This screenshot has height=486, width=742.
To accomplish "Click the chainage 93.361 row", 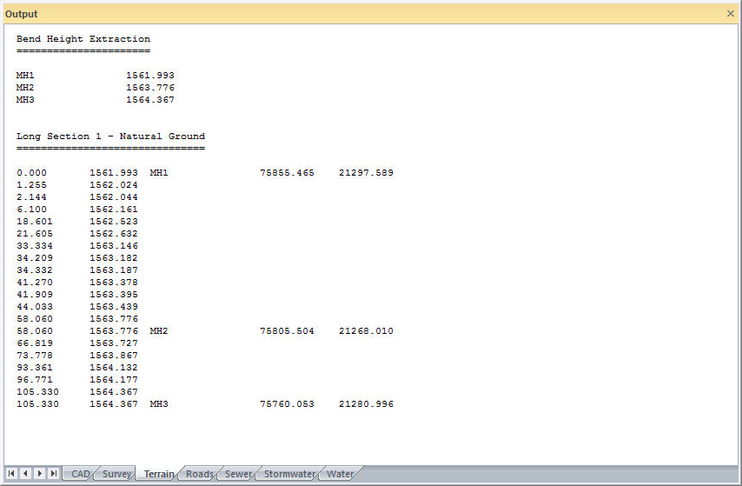I will point(35,368).
